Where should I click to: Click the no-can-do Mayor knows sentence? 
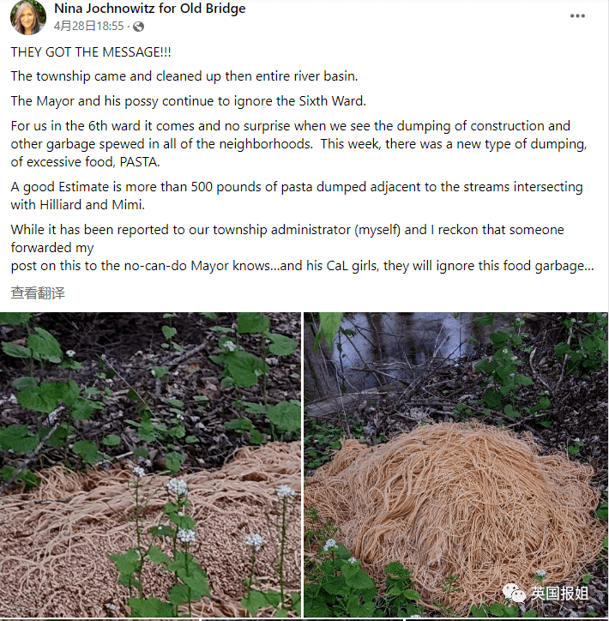coord(302,266)
